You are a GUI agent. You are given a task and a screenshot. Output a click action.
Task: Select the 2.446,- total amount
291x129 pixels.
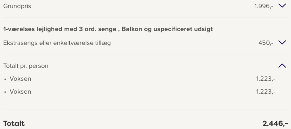pyautogui.click(x=275, y=123)
